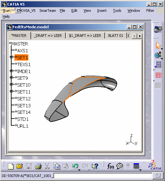Open the SmarTeam menu
Viewport: 165px width, 181px height.
(48, 11)
